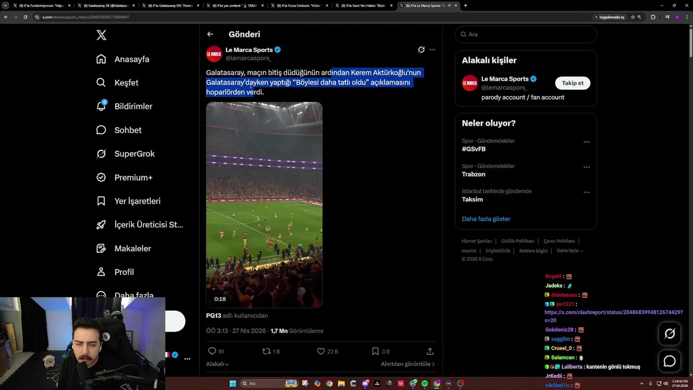Click the Ara search field on X
This screenshot has height=390, width=693.
point(526,34)
